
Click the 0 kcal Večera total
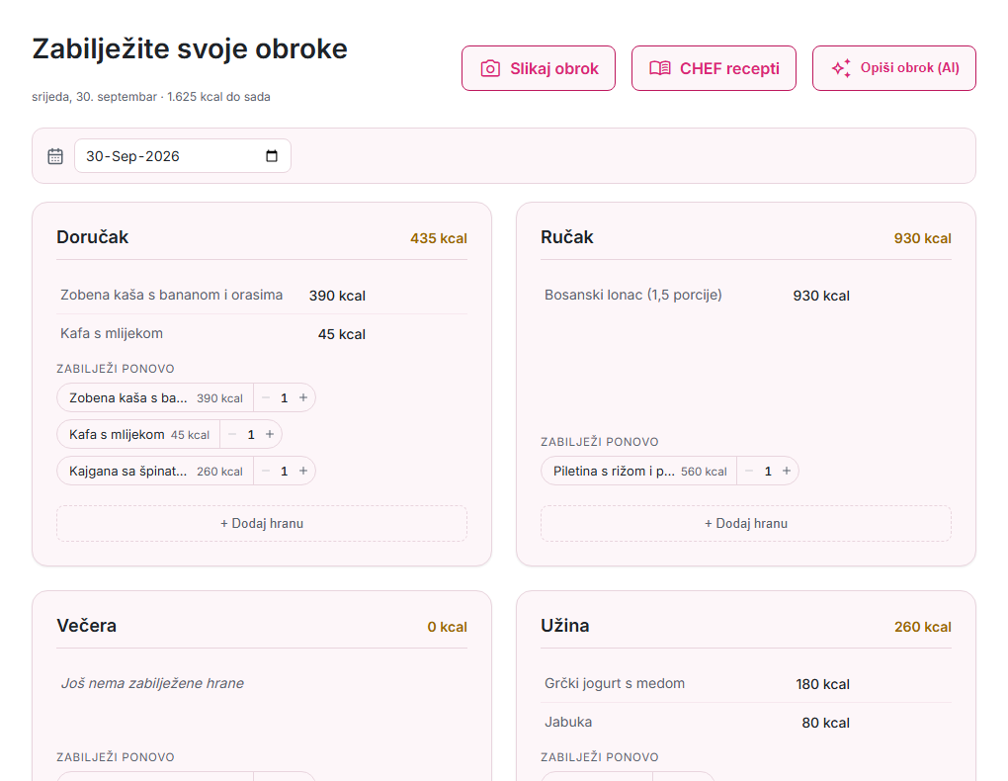click(448, 627)
